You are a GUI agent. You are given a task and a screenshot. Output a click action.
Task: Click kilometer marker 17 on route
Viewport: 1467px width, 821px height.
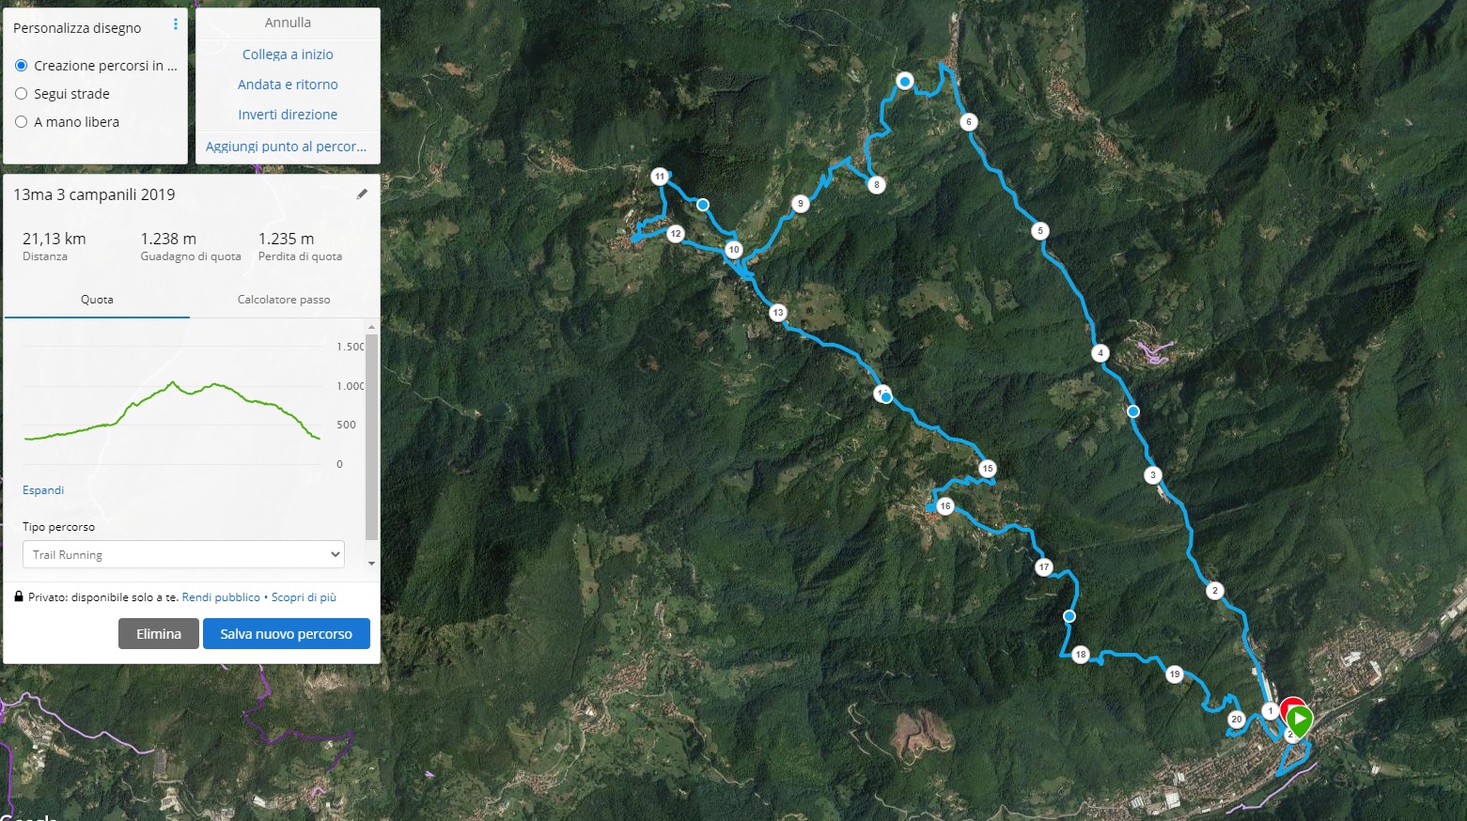[x=1043, y=567]
